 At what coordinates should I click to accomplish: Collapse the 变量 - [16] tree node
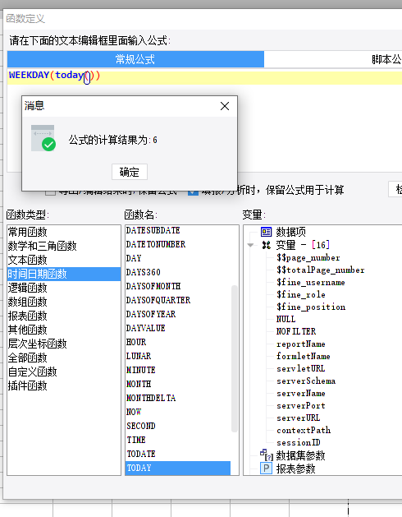(x=250, y=245)
